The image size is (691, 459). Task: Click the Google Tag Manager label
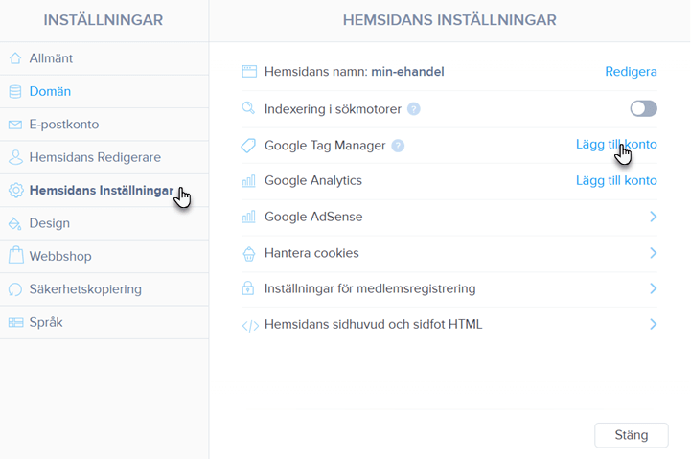point(325,146)
